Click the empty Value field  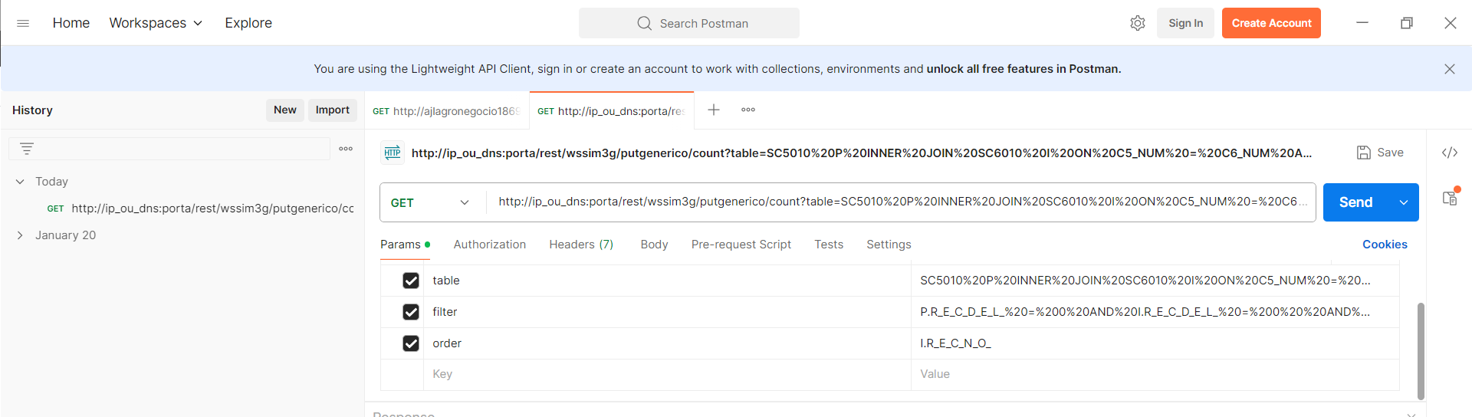[1155, 374]
